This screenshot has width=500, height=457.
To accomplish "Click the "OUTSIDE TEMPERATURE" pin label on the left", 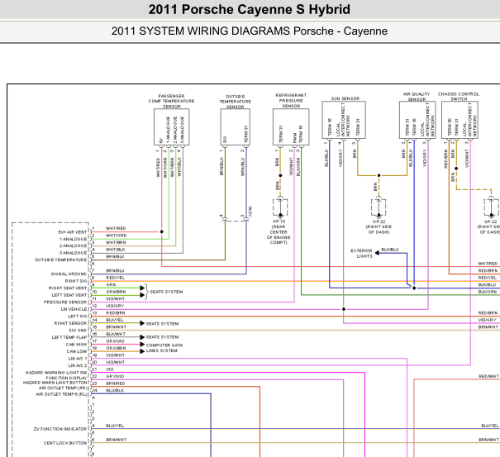I will [60, 260].
